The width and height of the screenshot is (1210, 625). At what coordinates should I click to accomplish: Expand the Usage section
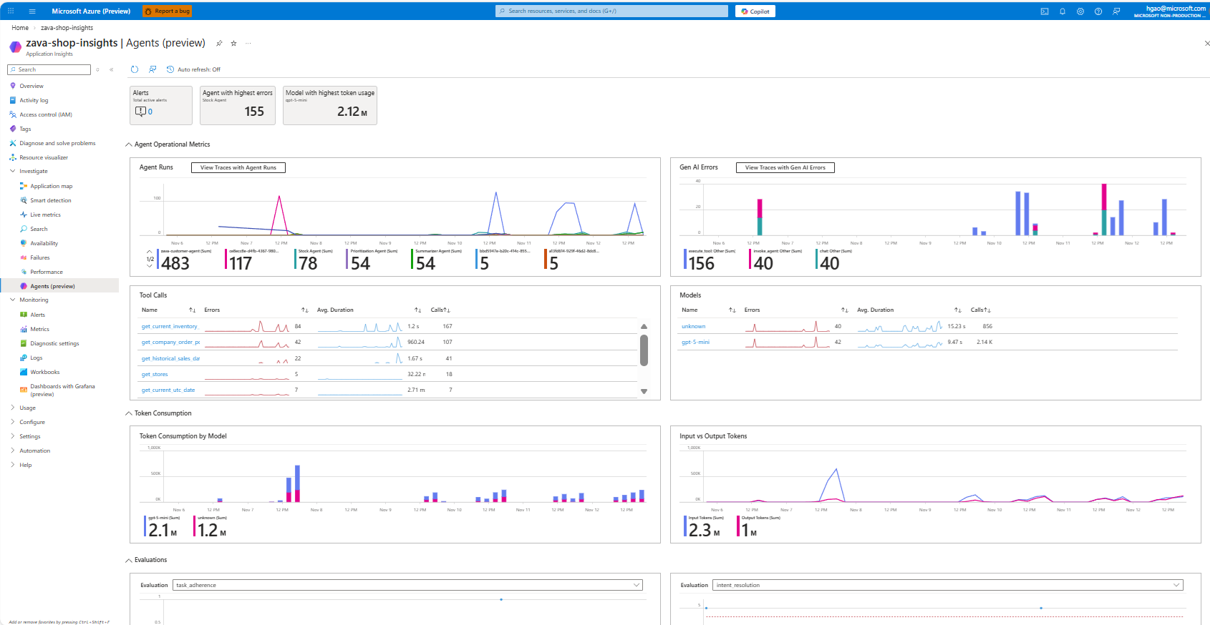pyautogui.click(x=13, y=408)
